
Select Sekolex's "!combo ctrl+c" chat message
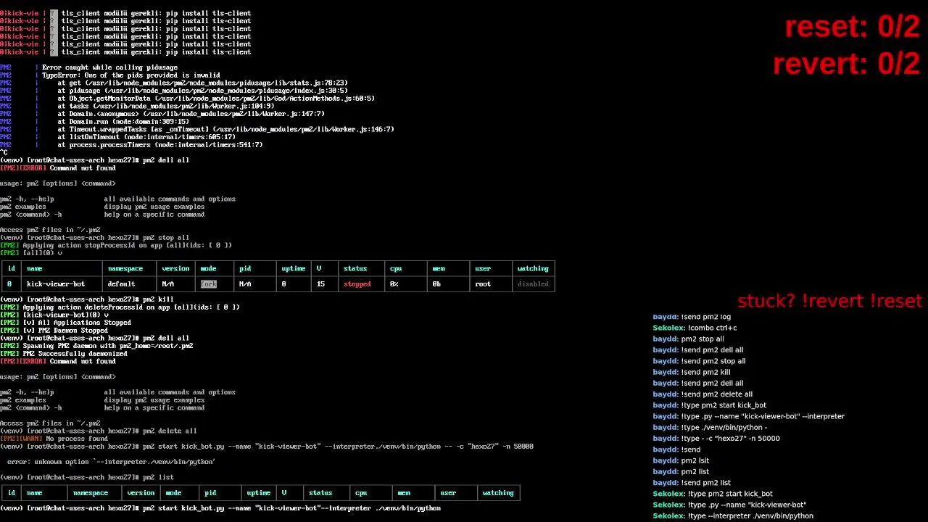pos(695,328)
